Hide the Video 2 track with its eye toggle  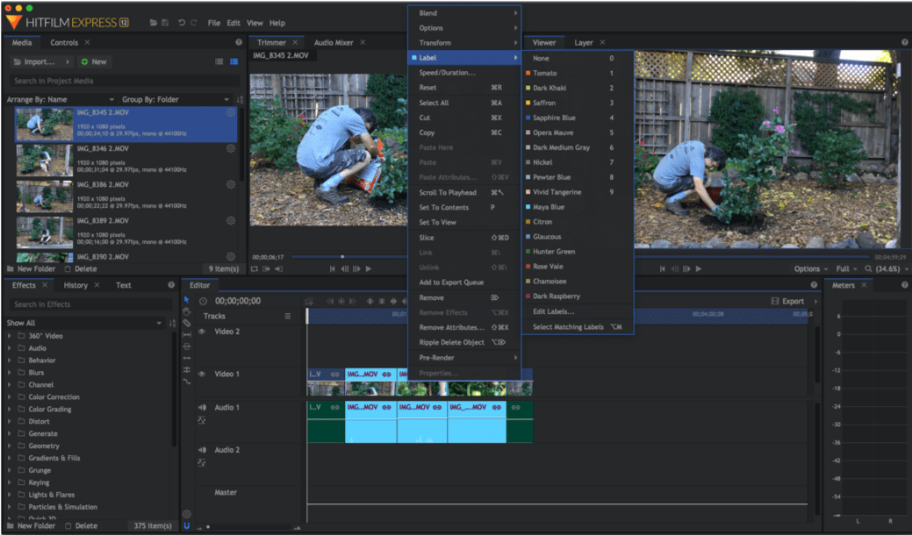point(202,332)
